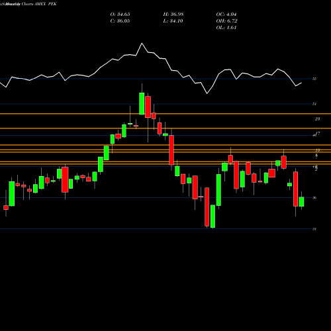Click the high value 'H: 36.98'

[173, 15]
